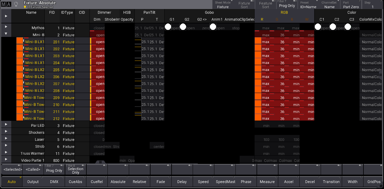Screen dimensions: 384x189
Task: Collapse the Mini-B fixture group
Action: pos(6,34)
